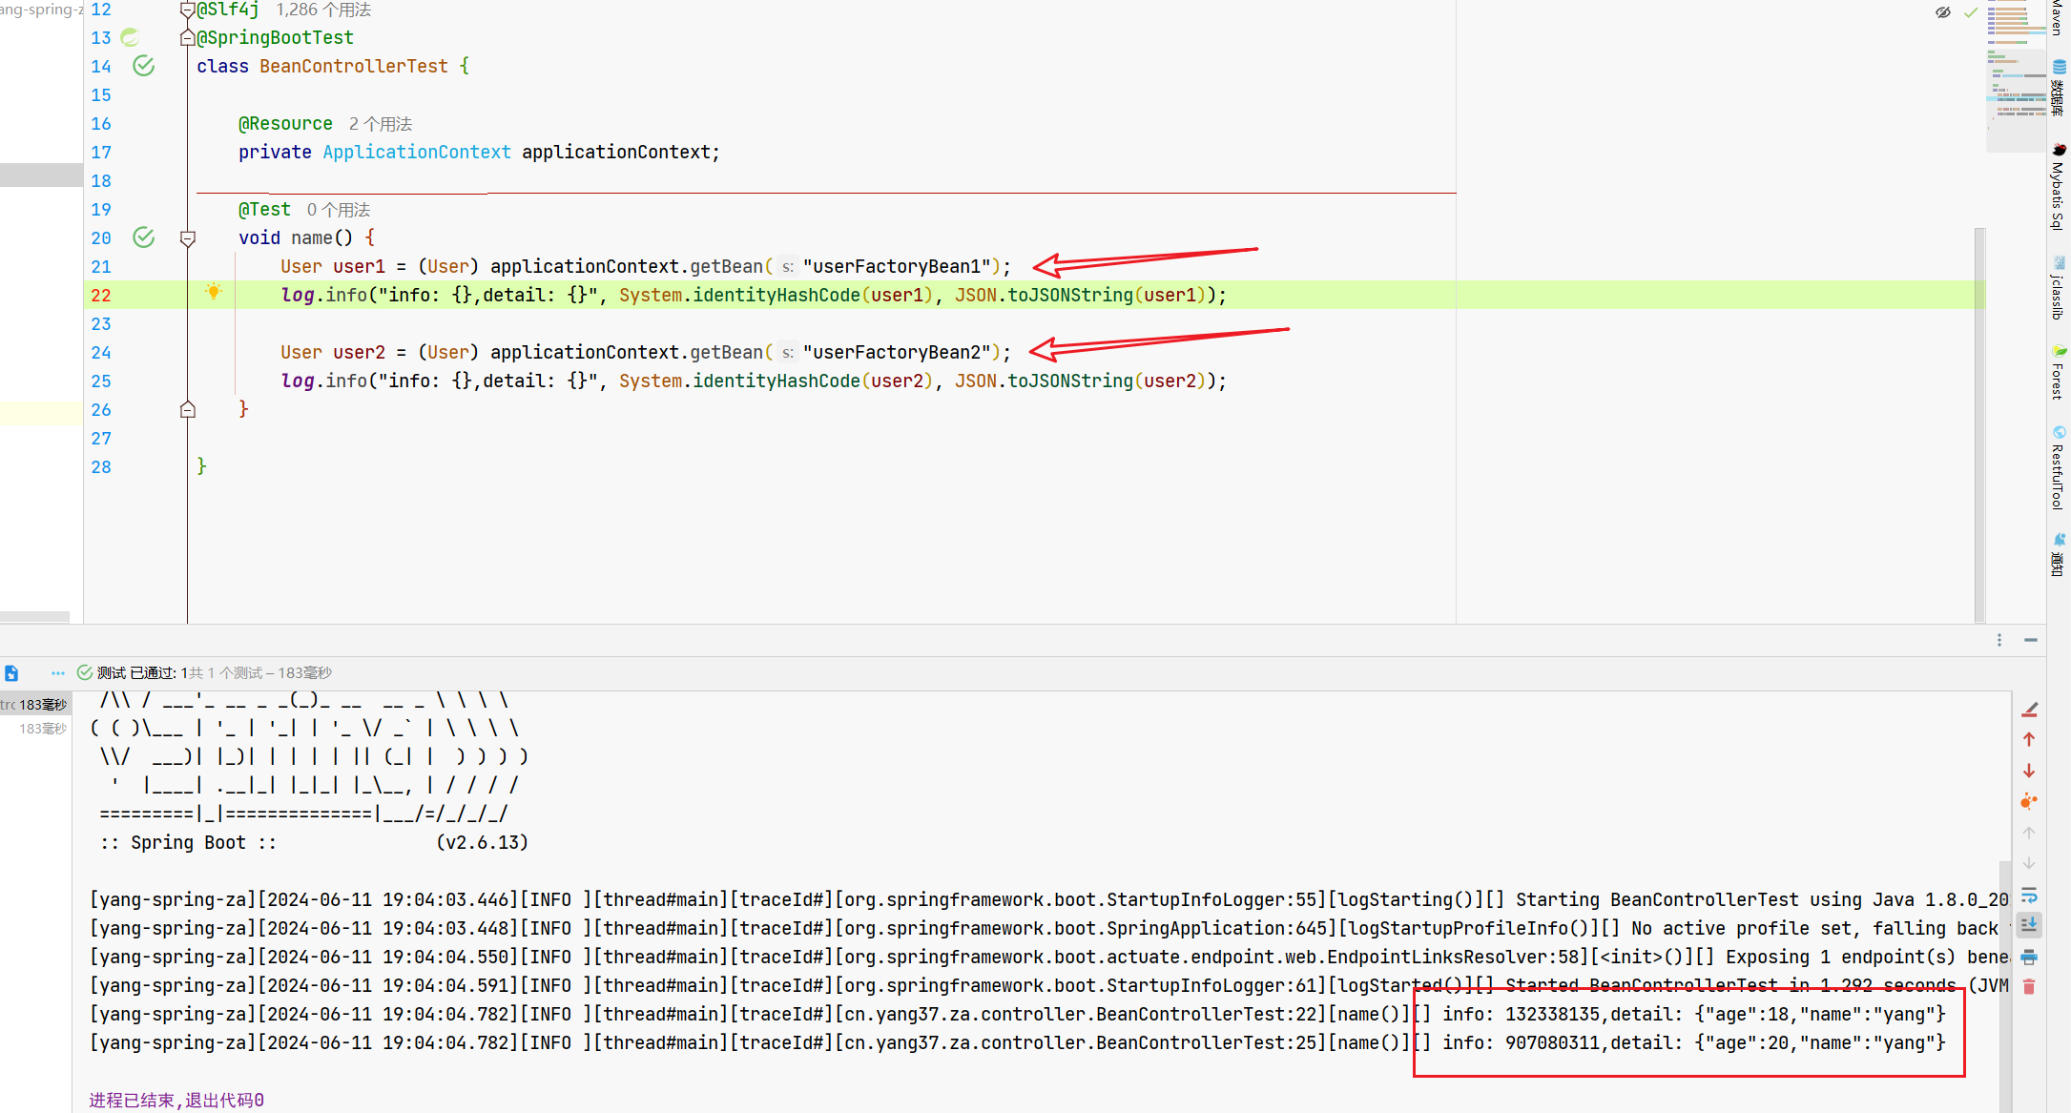Toggle soft-wrap in console output
Screen dimensions: 2071x1113
tap(2029, 895)
